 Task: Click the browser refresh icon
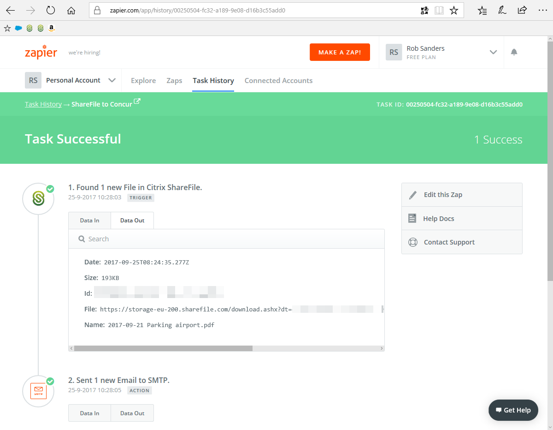coord(51,10)
